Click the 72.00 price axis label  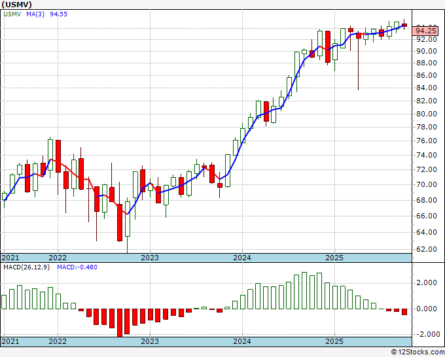coord(427,169)
